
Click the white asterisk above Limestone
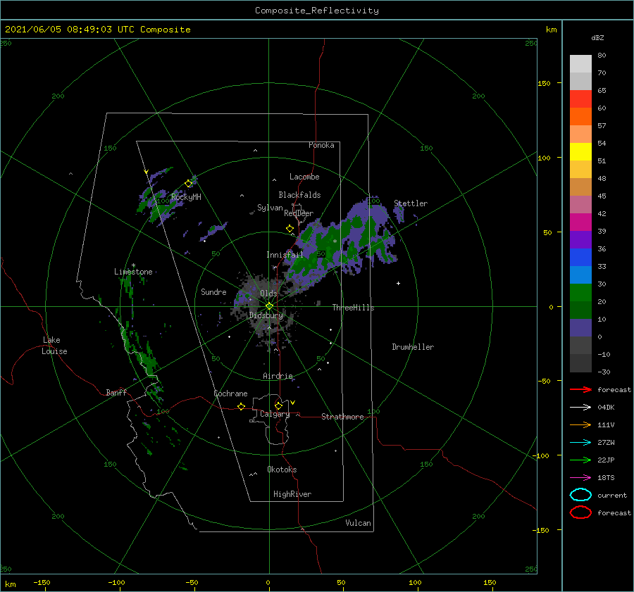pos(133,265)
